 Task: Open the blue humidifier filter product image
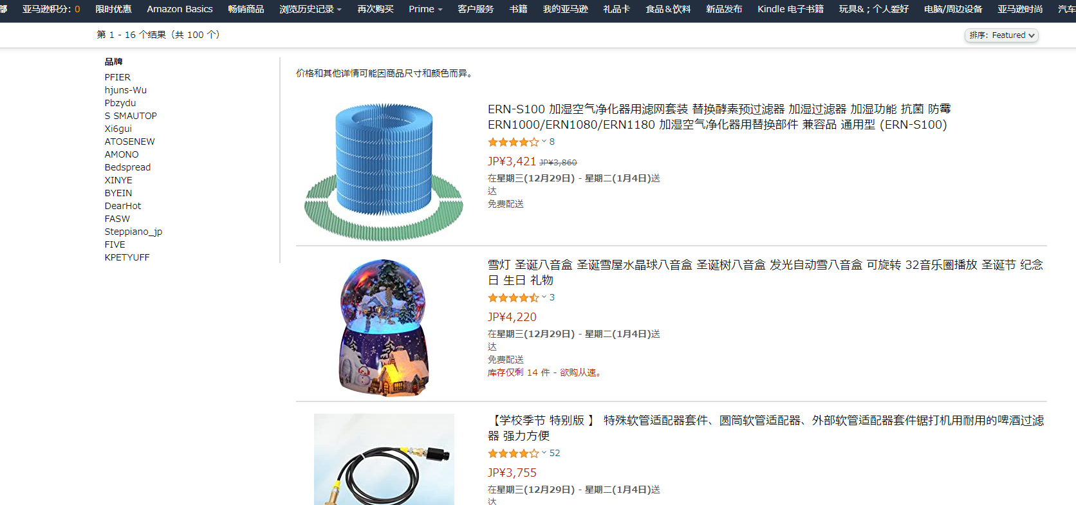pyautogui.click(x=384, y=172)
